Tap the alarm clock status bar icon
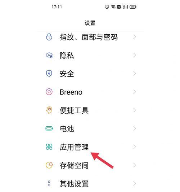Image resolution: width=180 pixels, height=192 pixels. [x=107, y=7]
